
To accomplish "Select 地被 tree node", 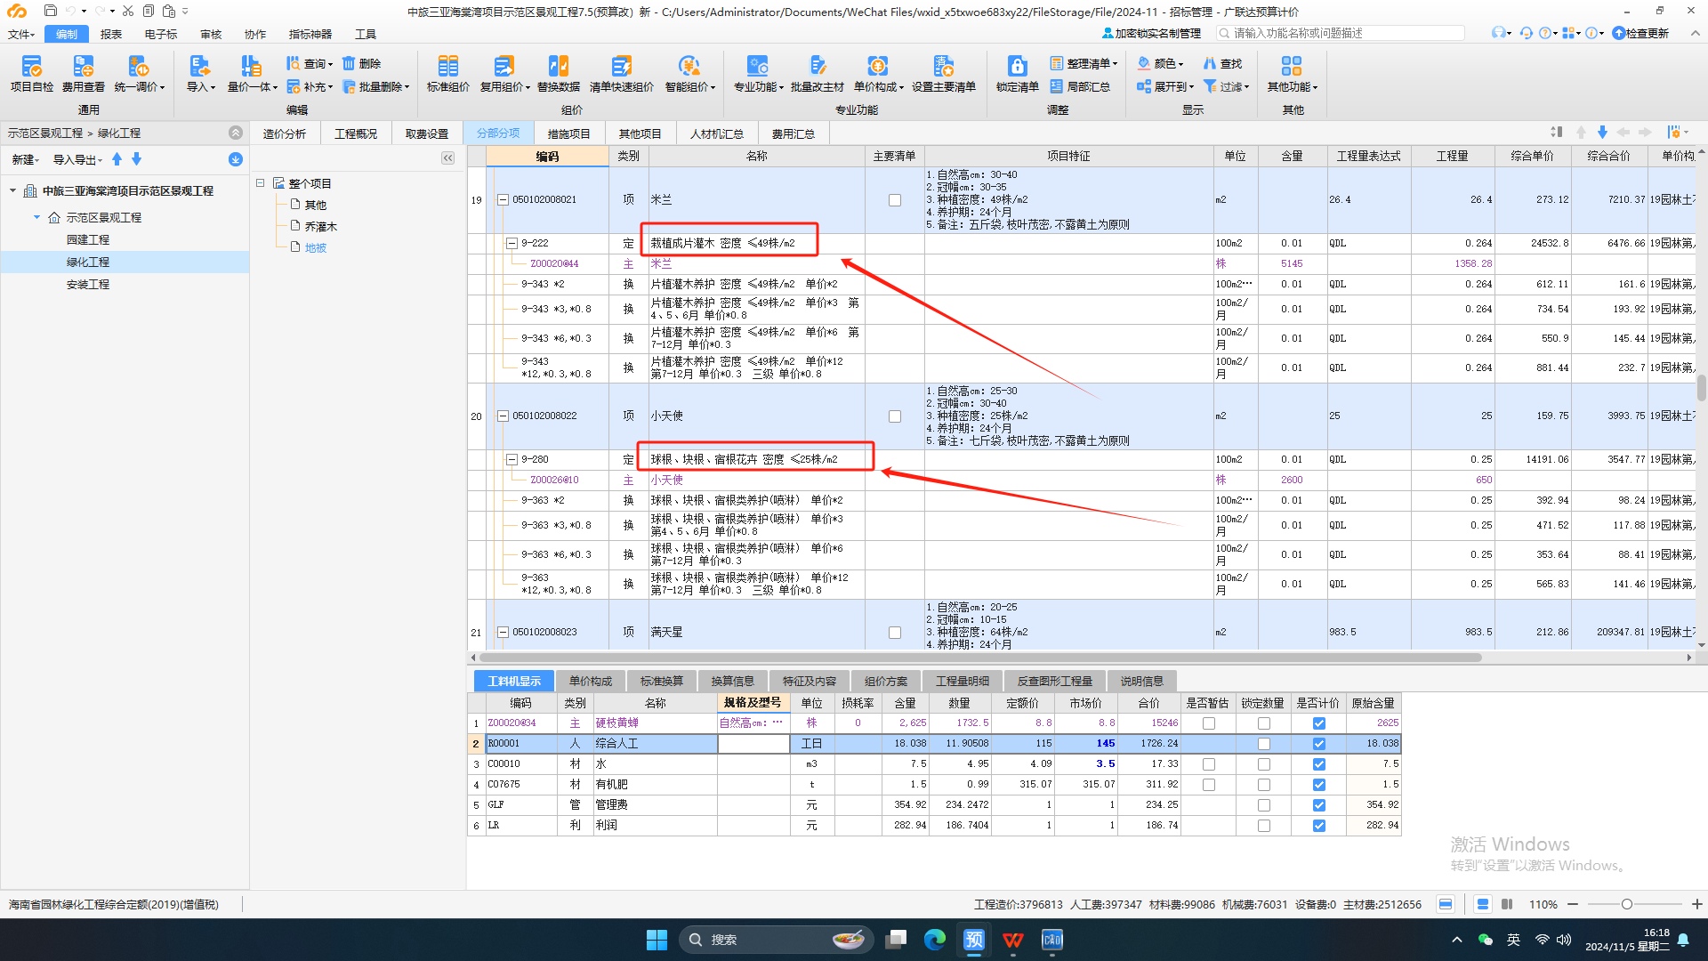I will 316,248.
